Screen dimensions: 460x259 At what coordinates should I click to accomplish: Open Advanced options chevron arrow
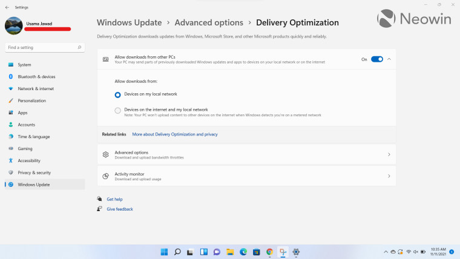(x=389, y=154)
